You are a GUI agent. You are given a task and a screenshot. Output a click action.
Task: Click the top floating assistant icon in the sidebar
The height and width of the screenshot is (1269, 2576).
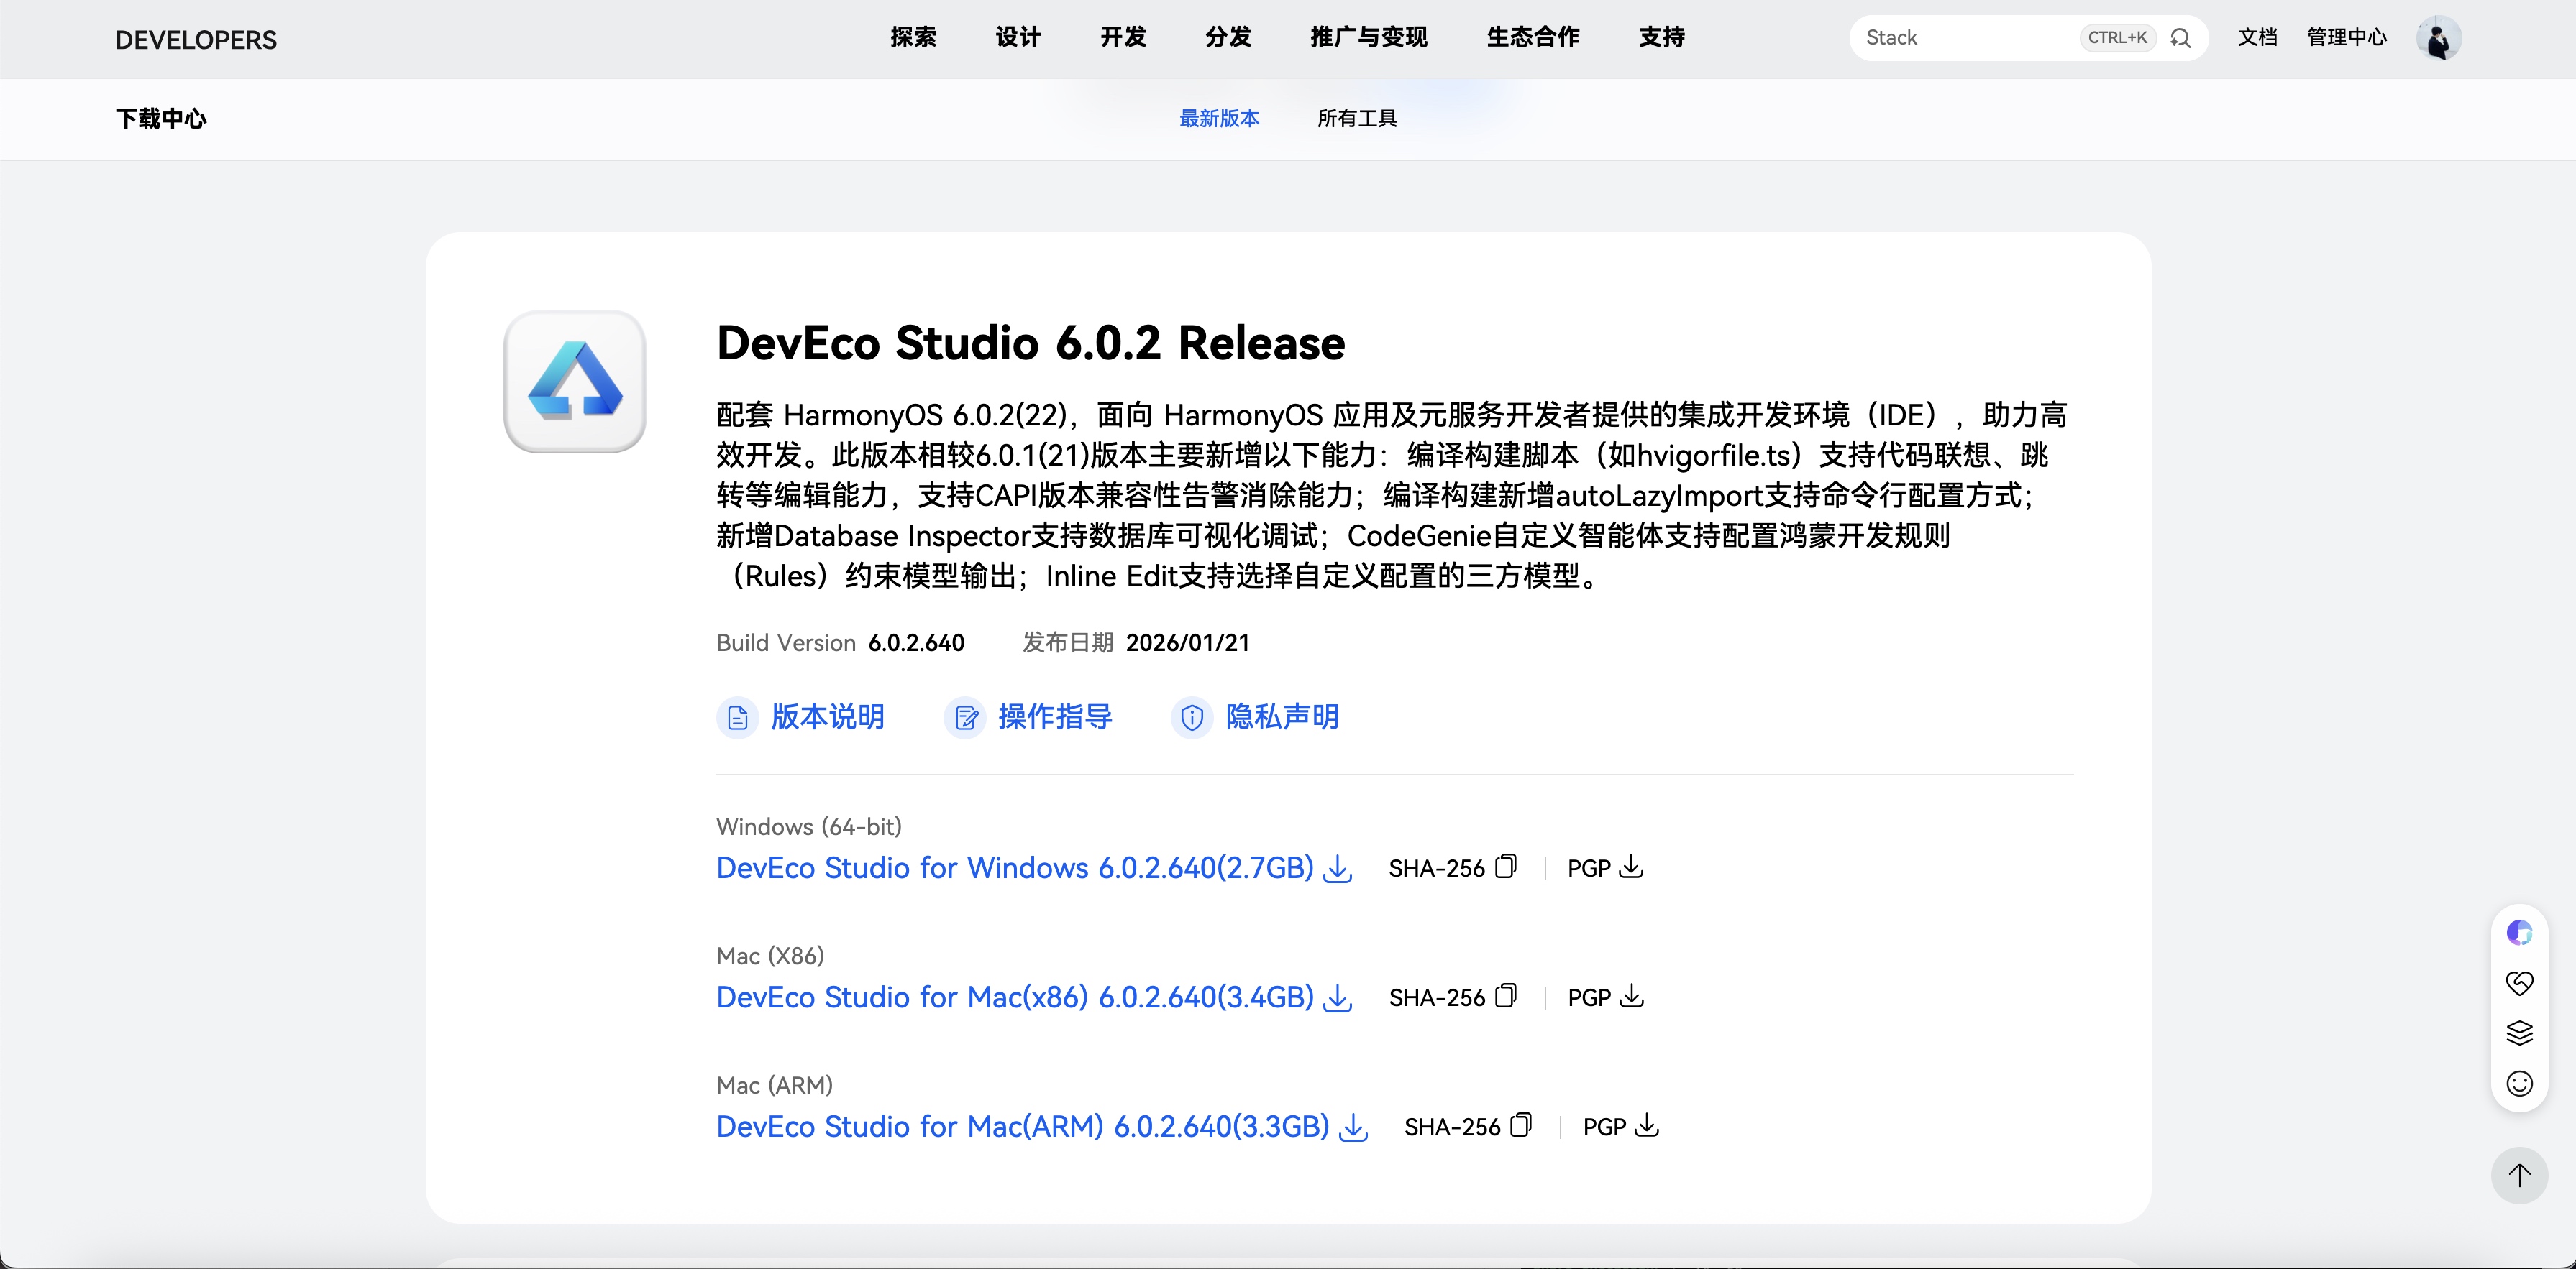click(x=2519, y=932)
